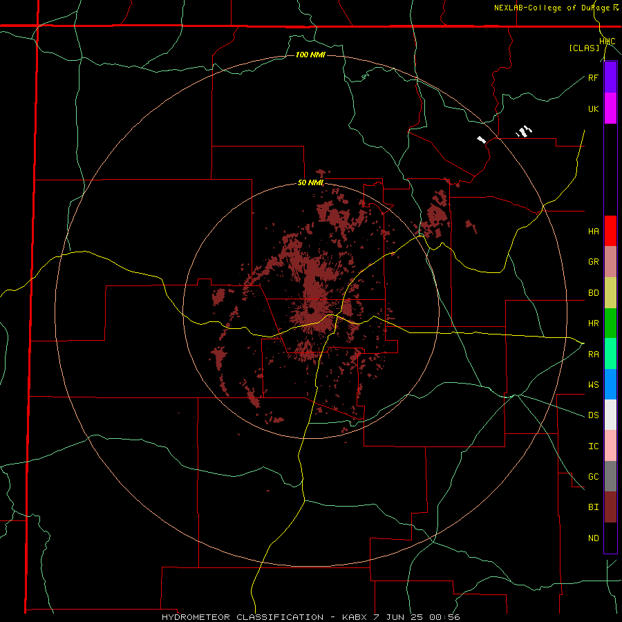
Task: Click the BI legend label
Action: pyautogui.click(x=593, y=507)
